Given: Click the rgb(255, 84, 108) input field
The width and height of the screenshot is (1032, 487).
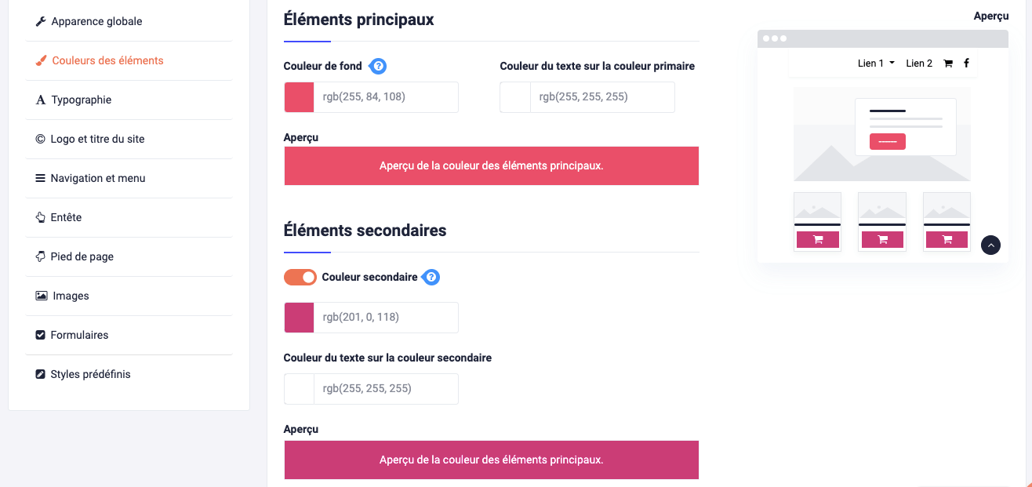Looking at the screenshot, I should point(386,96).
